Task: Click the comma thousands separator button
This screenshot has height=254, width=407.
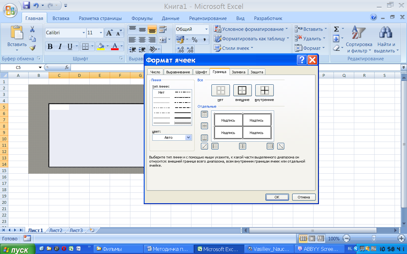Action: (x=204, y=40)
